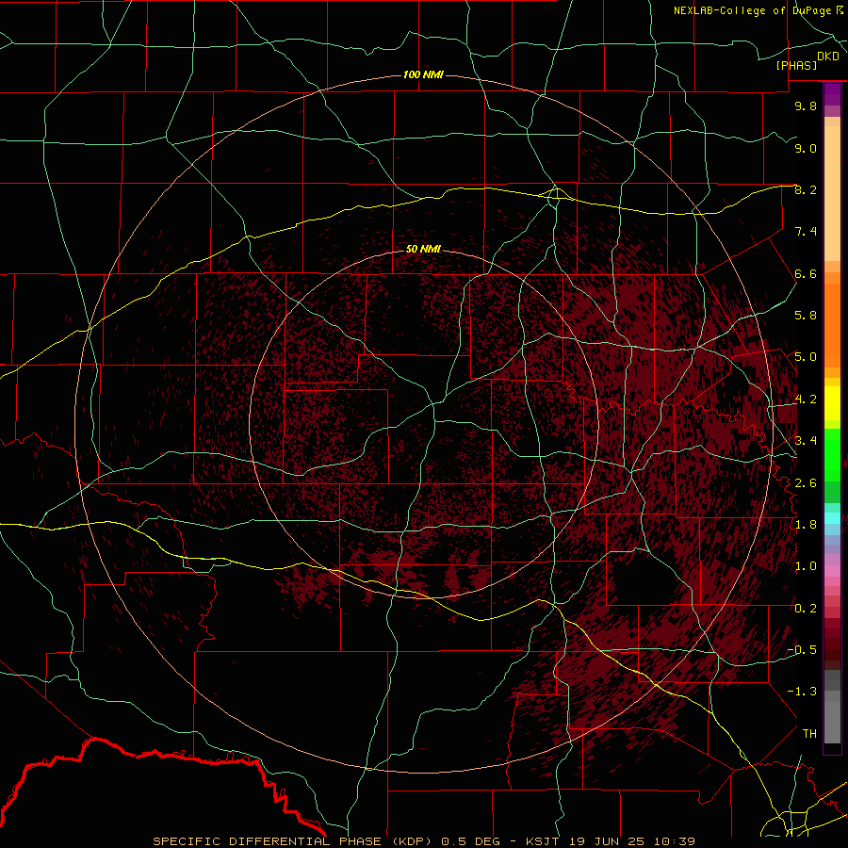Click the 9.8 value on the scale
Viewport: 848px width, 848px height.
coord(806,106)
